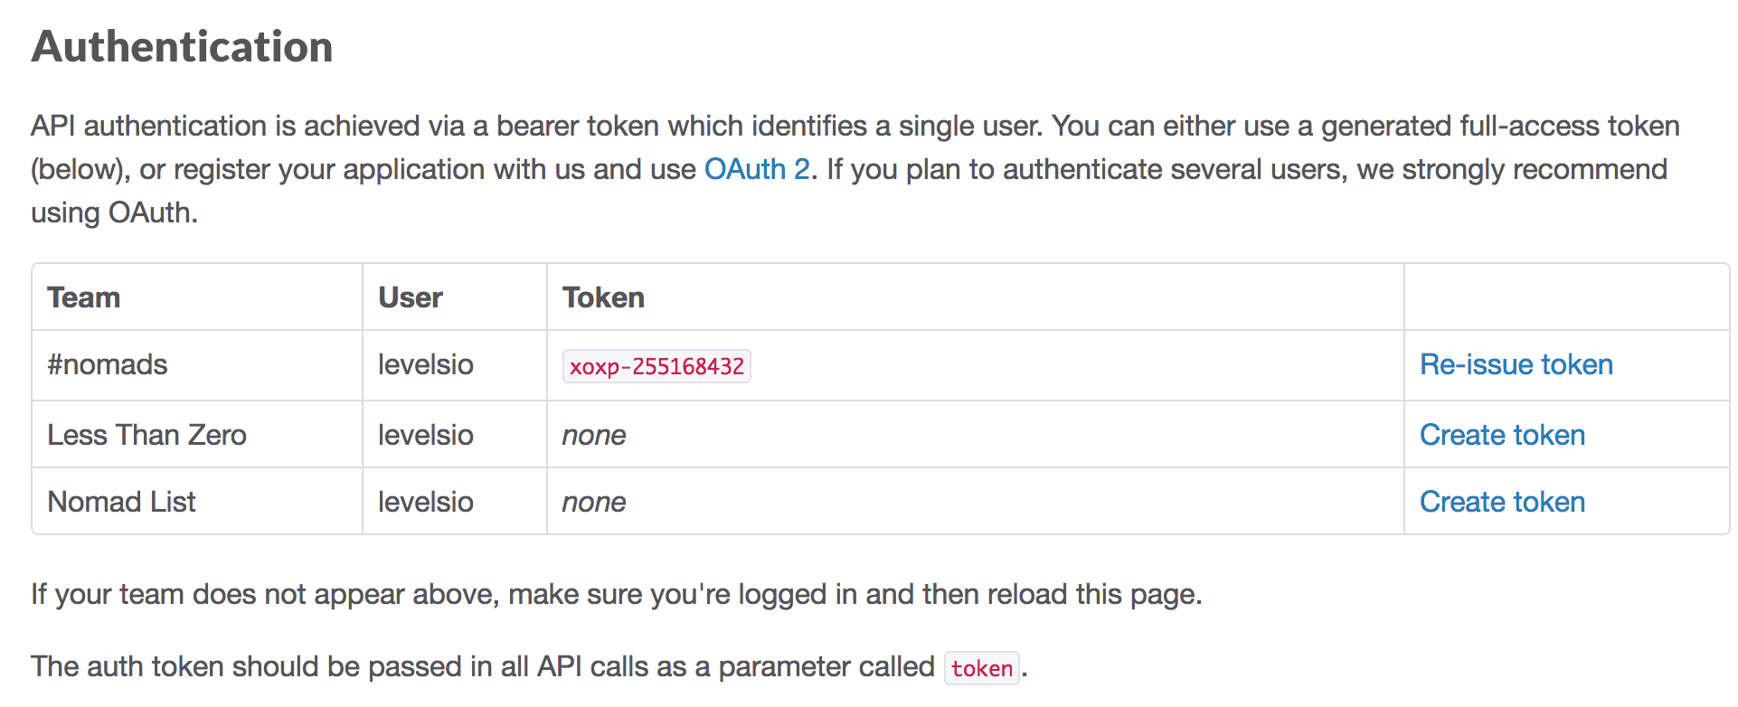Click the 'If your team does not appear' paragraph
Image resolution: width=1738 pixels, height=707 pixels.
click(x=615, y=594)
